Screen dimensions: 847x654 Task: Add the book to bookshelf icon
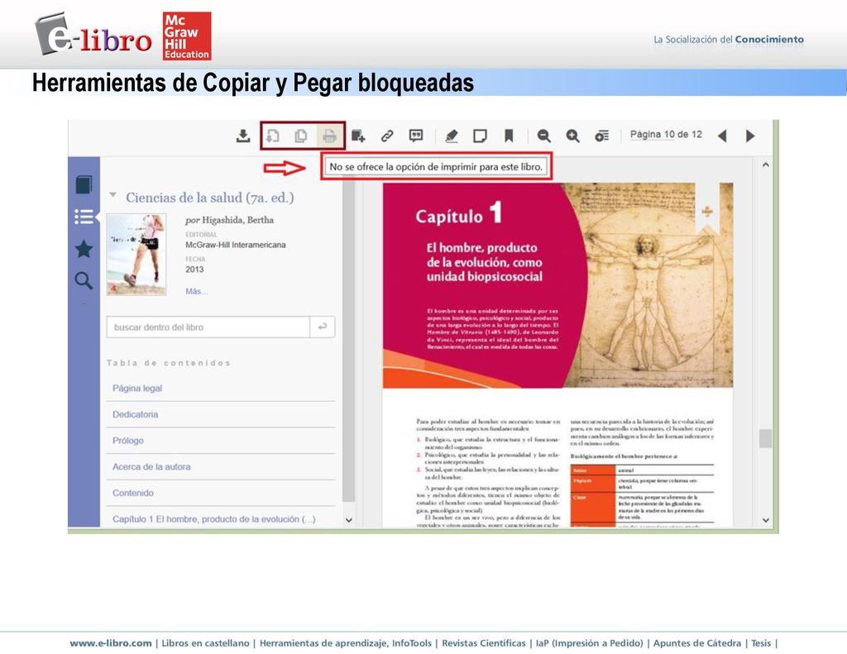pos(358,136)
